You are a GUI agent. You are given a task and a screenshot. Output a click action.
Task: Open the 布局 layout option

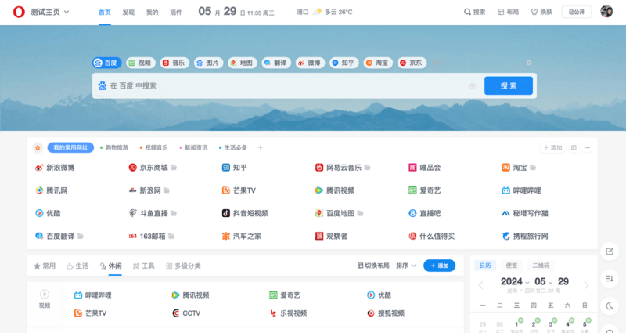pos(508,12)
